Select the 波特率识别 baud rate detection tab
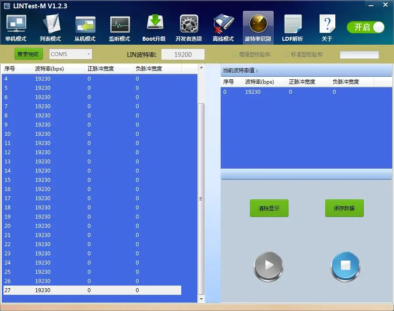394x311 pixels. coord(258,28)
